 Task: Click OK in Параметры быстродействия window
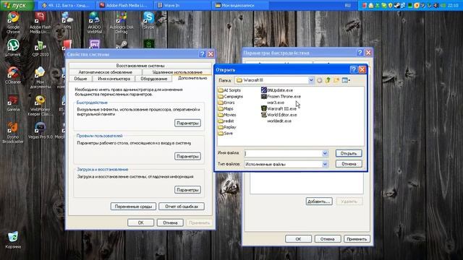coord(298,239)
